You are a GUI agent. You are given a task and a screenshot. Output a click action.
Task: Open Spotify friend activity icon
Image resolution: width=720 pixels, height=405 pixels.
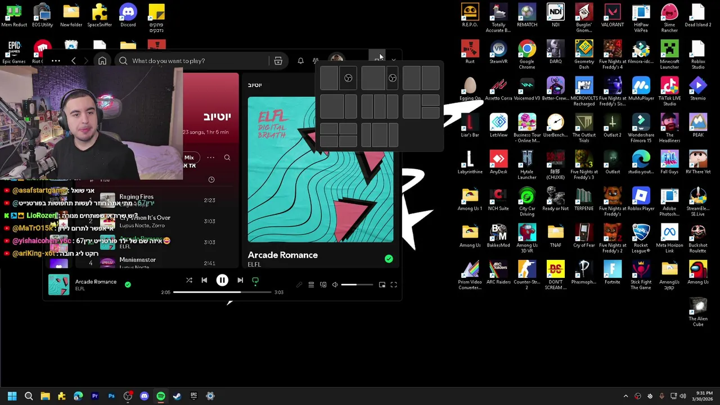[316, 61]
